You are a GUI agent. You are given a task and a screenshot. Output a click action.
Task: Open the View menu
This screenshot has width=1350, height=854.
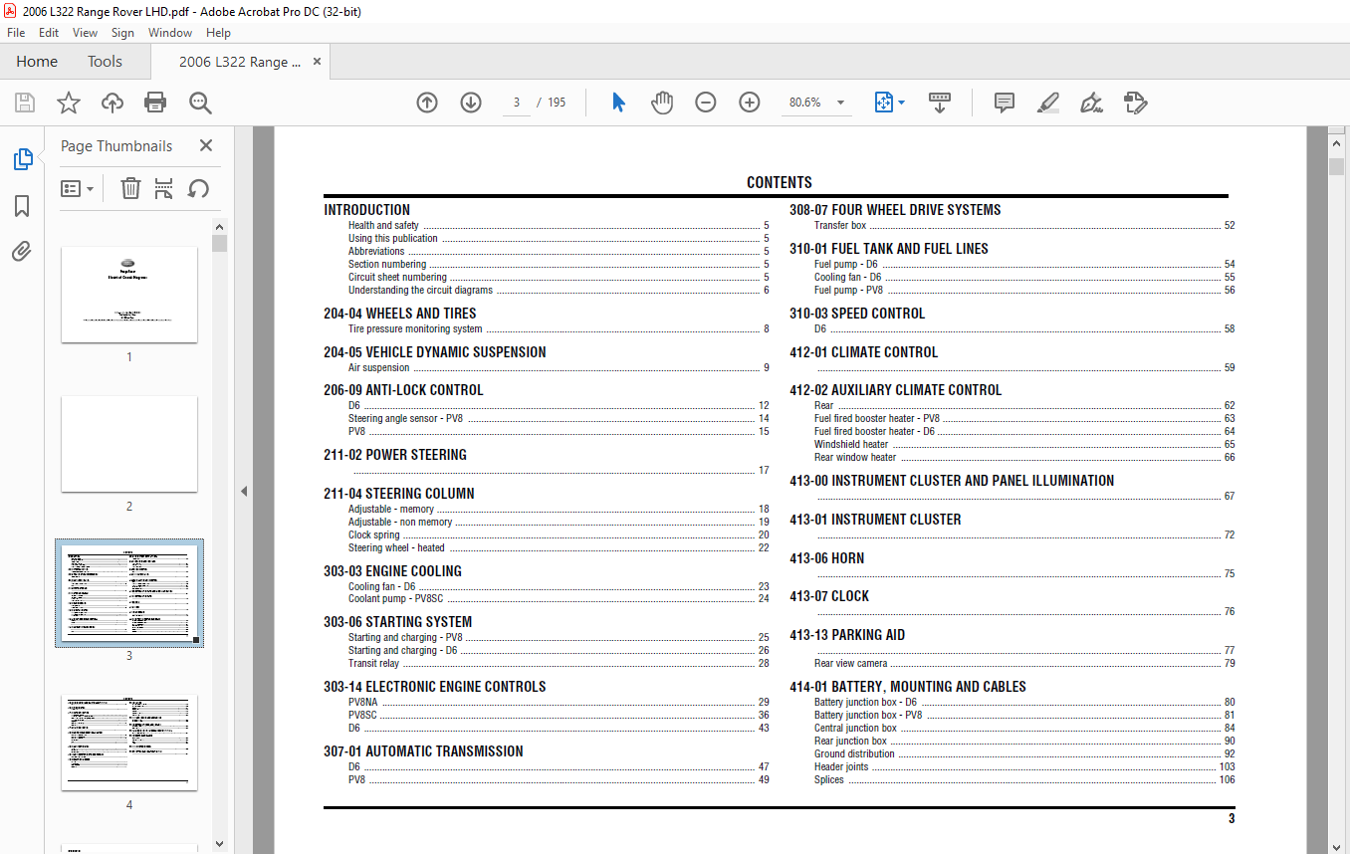pyautogui.click(x=85, y=33)
